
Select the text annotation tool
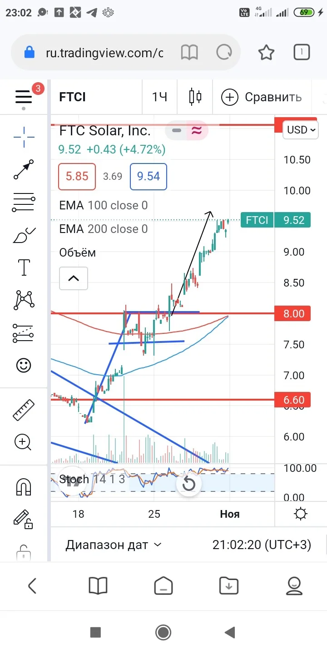[24, 268]
